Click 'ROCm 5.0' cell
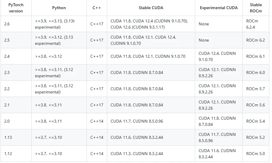This screenshot has height=163, width=272. pyautogui.click(x=256, y=154)
